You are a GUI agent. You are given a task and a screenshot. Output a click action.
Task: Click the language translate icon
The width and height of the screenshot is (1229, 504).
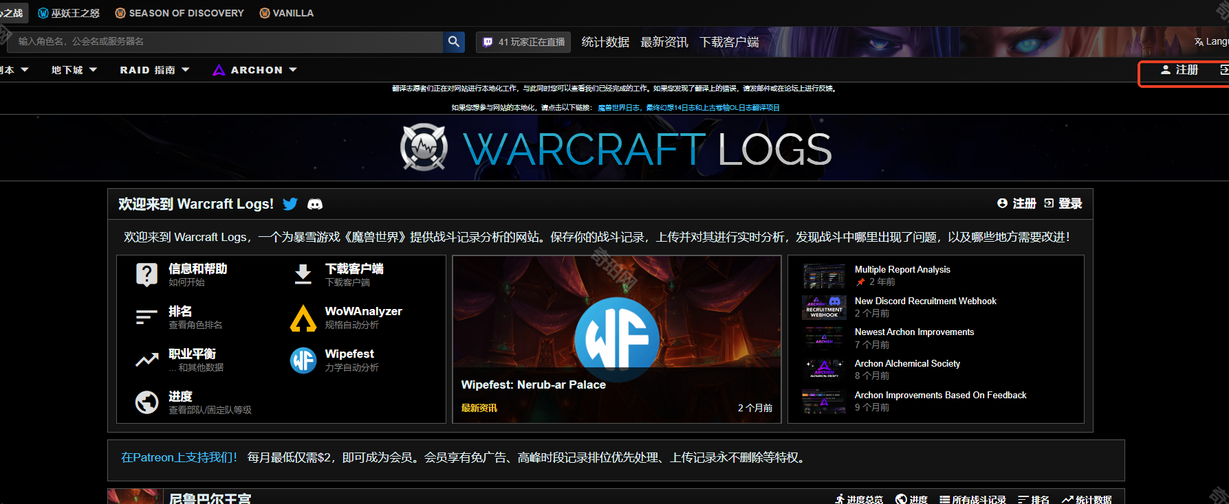[x=1199, y=42]
